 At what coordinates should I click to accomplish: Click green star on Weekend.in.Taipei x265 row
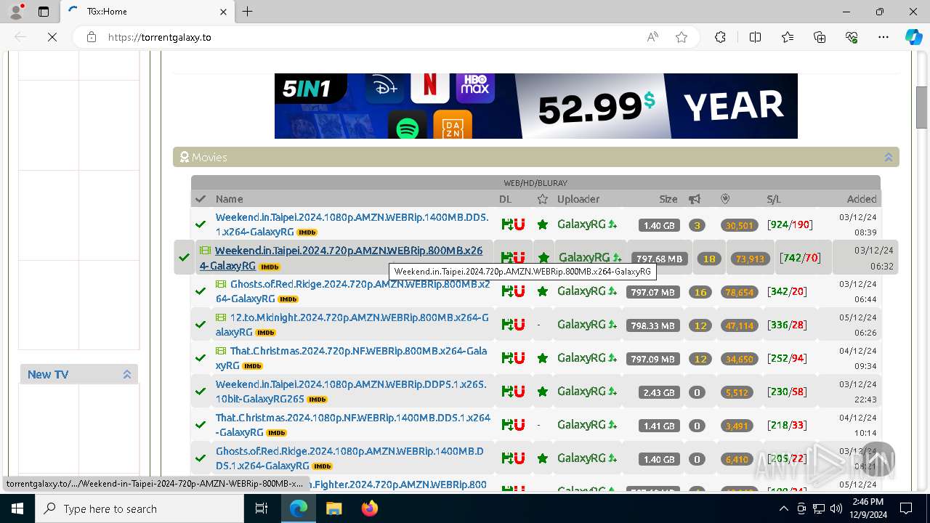click(542, 392)
